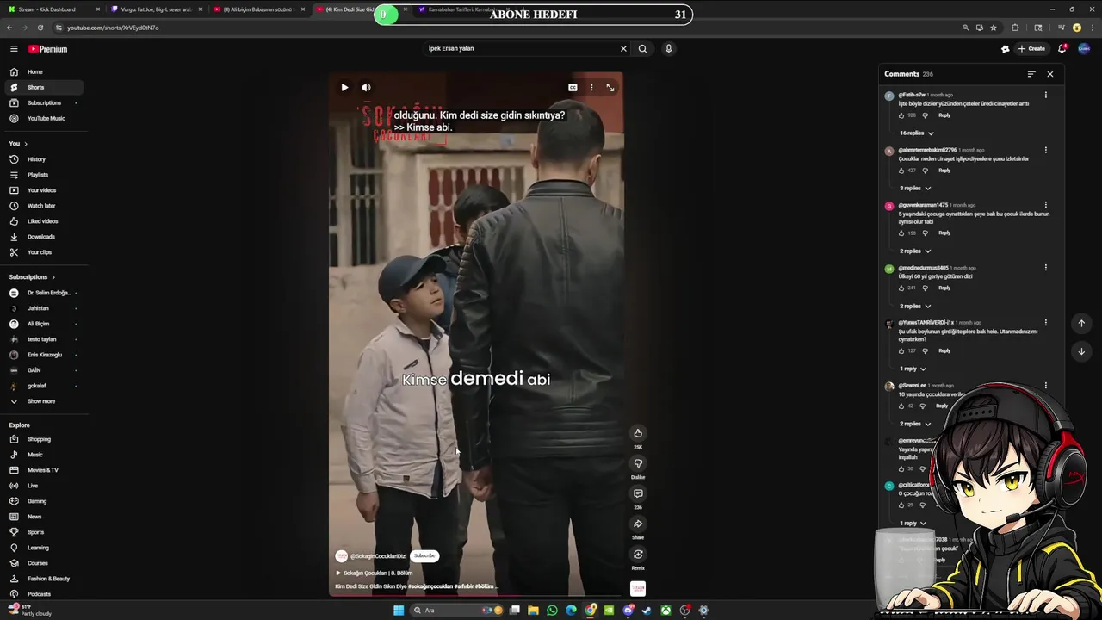This screenshot has width=1102, height=620.
Task: Click the YouTube Premium logo
Action: [47, 49]
